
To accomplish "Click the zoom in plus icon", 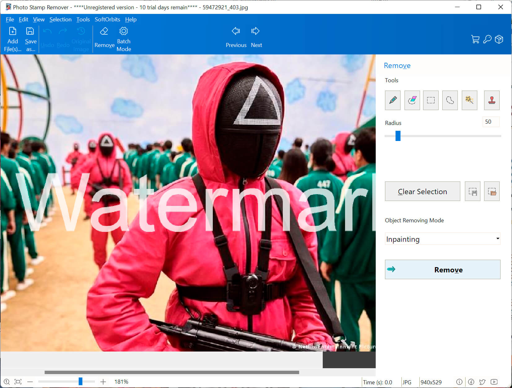I will point(103,382).
